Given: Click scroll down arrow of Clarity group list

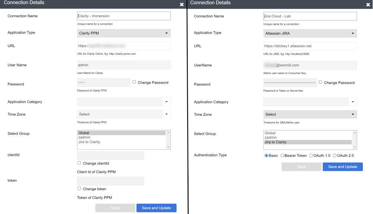Looking at the screenshot, I should tap(168, 147).
